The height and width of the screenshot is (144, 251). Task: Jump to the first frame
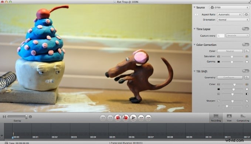(103, 118)
